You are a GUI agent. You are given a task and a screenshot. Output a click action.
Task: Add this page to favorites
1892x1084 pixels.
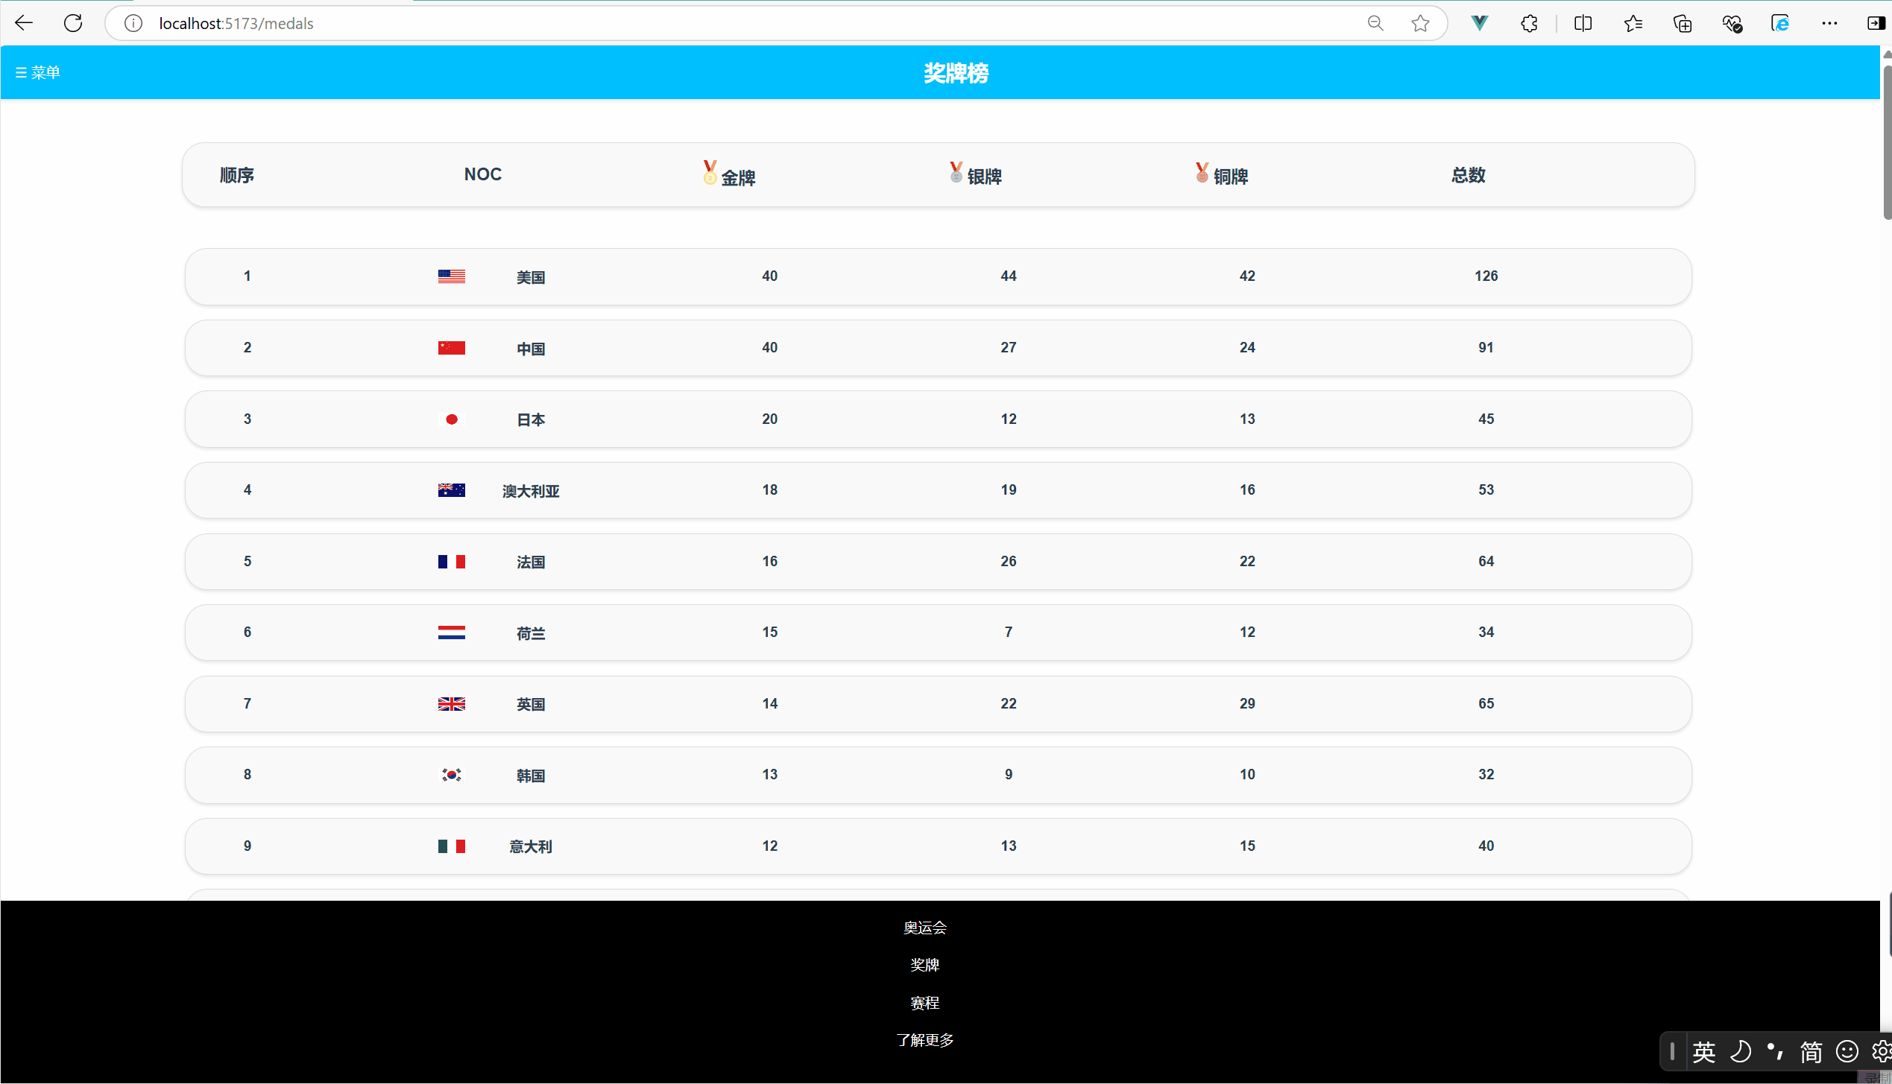[1420, 23]
